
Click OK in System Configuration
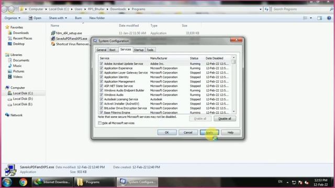pyautogui.click(x=167, y=132)
